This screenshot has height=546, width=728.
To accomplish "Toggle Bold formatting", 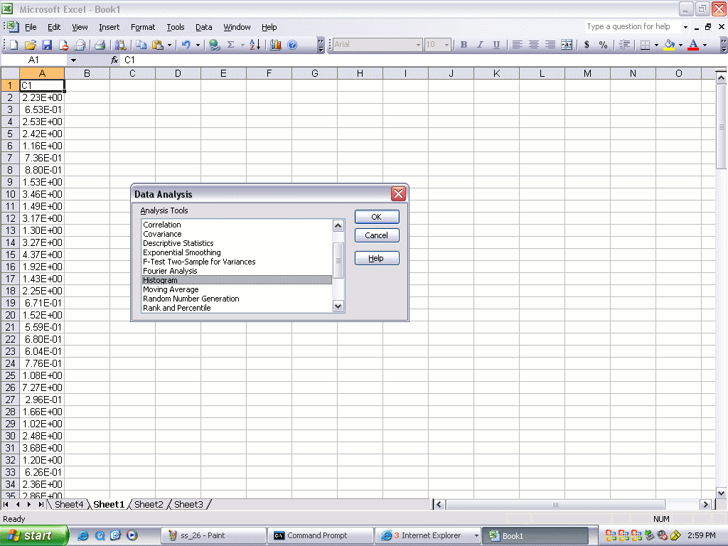I will tap(464, 45).
